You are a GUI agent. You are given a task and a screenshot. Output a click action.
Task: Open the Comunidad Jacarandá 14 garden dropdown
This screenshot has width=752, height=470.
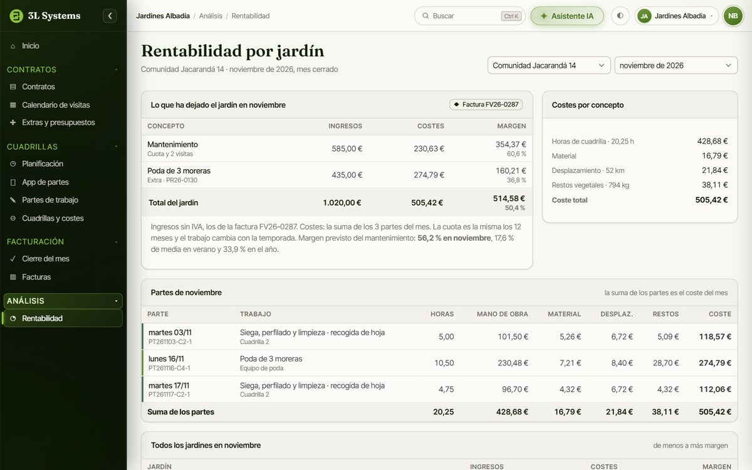click(549, 65)
